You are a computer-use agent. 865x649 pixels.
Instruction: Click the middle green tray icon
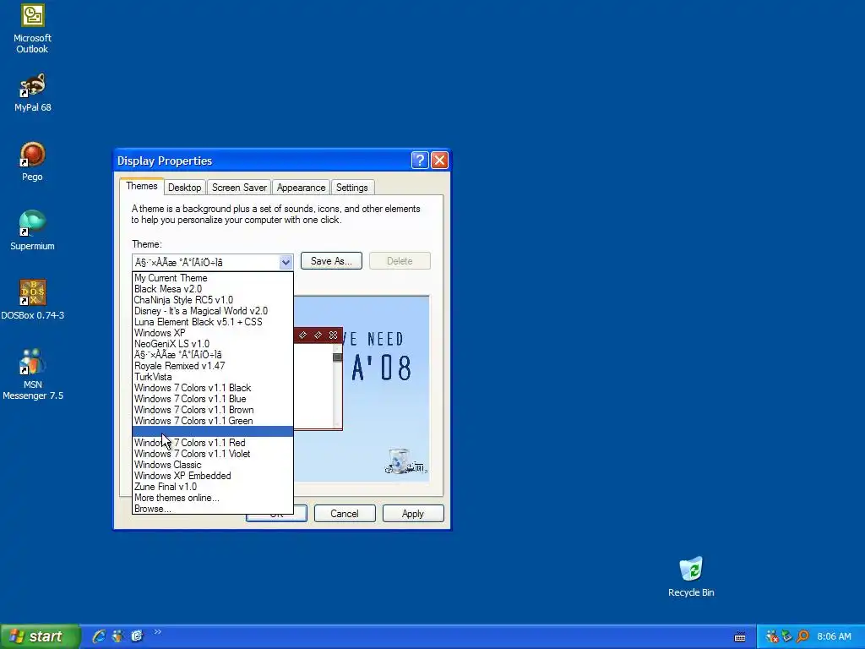787,636
